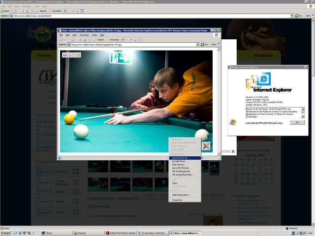Click the image toolbar save icon
The width and height of the screenshot is (315, 236).
pos(64,55)
